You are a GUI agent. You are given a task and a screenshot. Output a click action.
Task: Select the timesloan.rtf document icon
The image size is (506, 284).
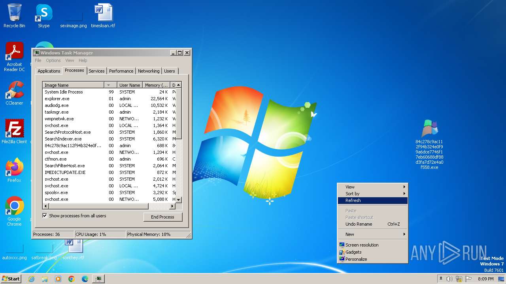click(103, 16)
